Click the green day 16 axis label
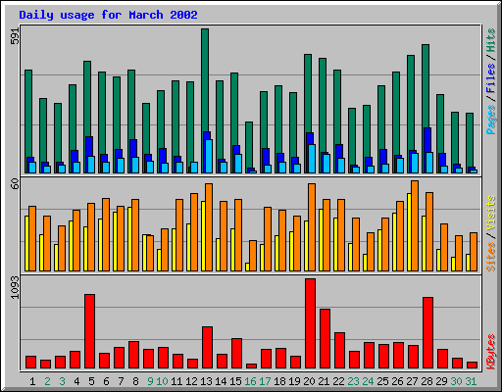Viewport: 502px width, 392px height. pyautogui.click(x=250, y=381)
